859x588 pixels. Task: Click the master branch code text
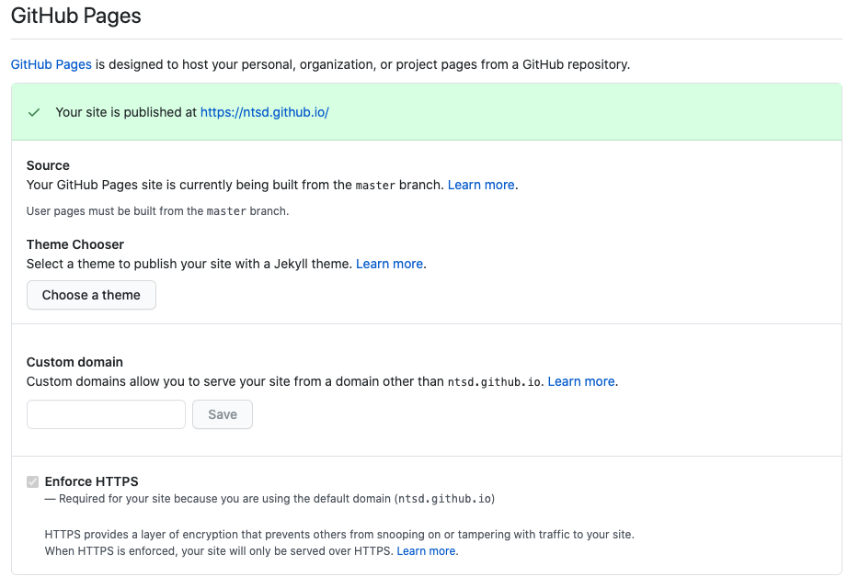[x=376, y=185]
